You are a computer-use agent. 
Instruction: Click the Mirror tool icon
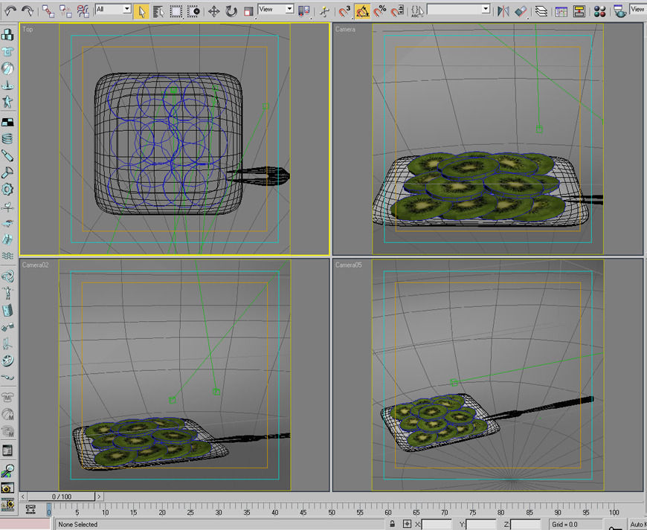[503, 11]
